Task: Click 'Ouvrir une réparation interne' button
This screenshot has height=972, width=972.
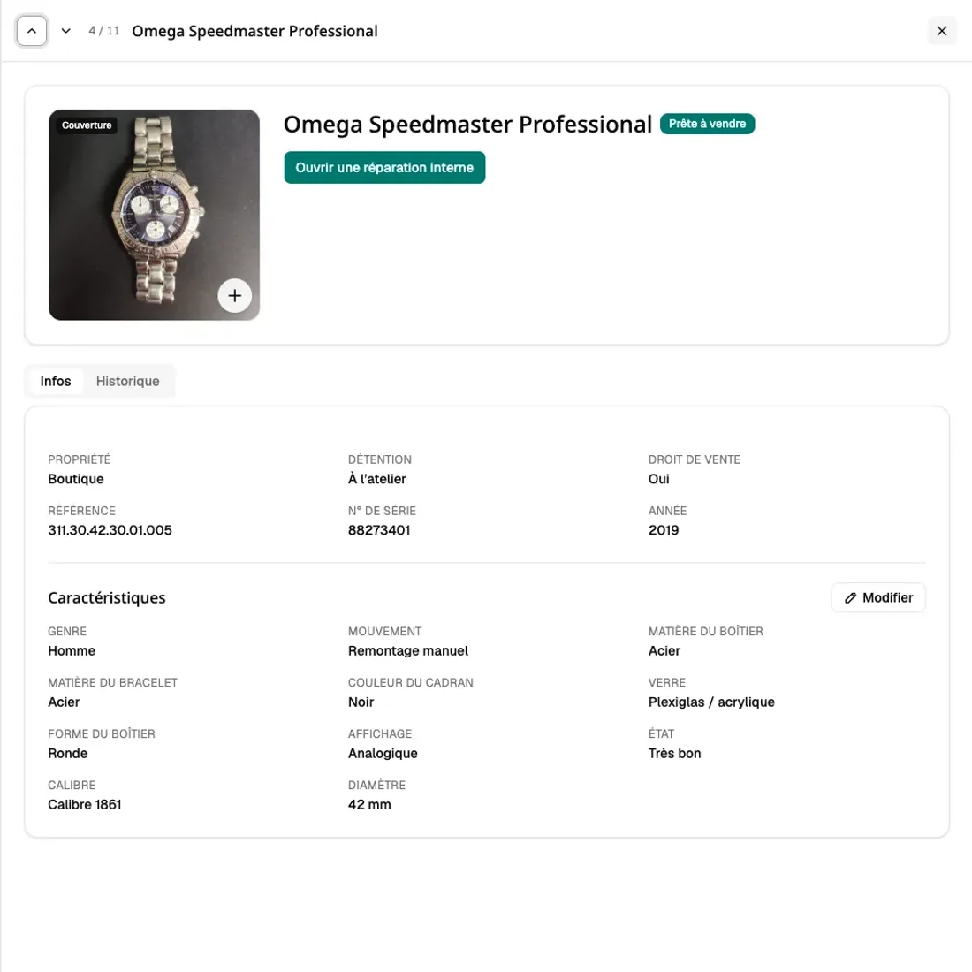Action: coord(384,167)
